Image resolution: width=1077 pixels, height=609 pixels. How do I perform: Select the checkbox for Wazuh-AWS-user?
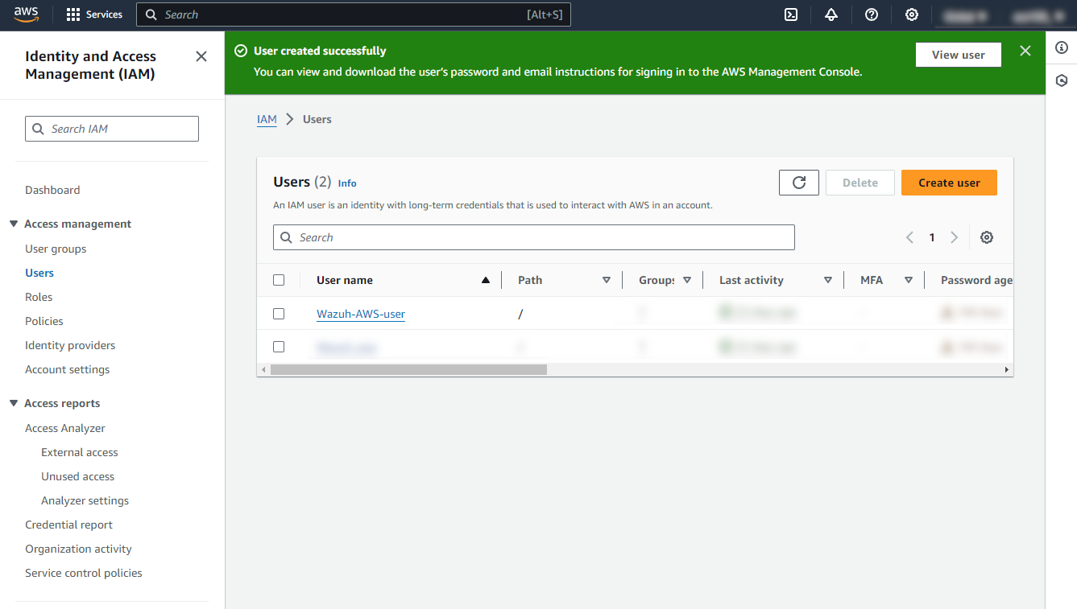pos(279,314)
